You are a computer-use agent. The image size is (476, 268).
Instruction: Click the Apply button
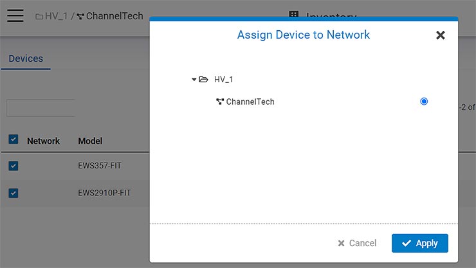tap(419, 243)
